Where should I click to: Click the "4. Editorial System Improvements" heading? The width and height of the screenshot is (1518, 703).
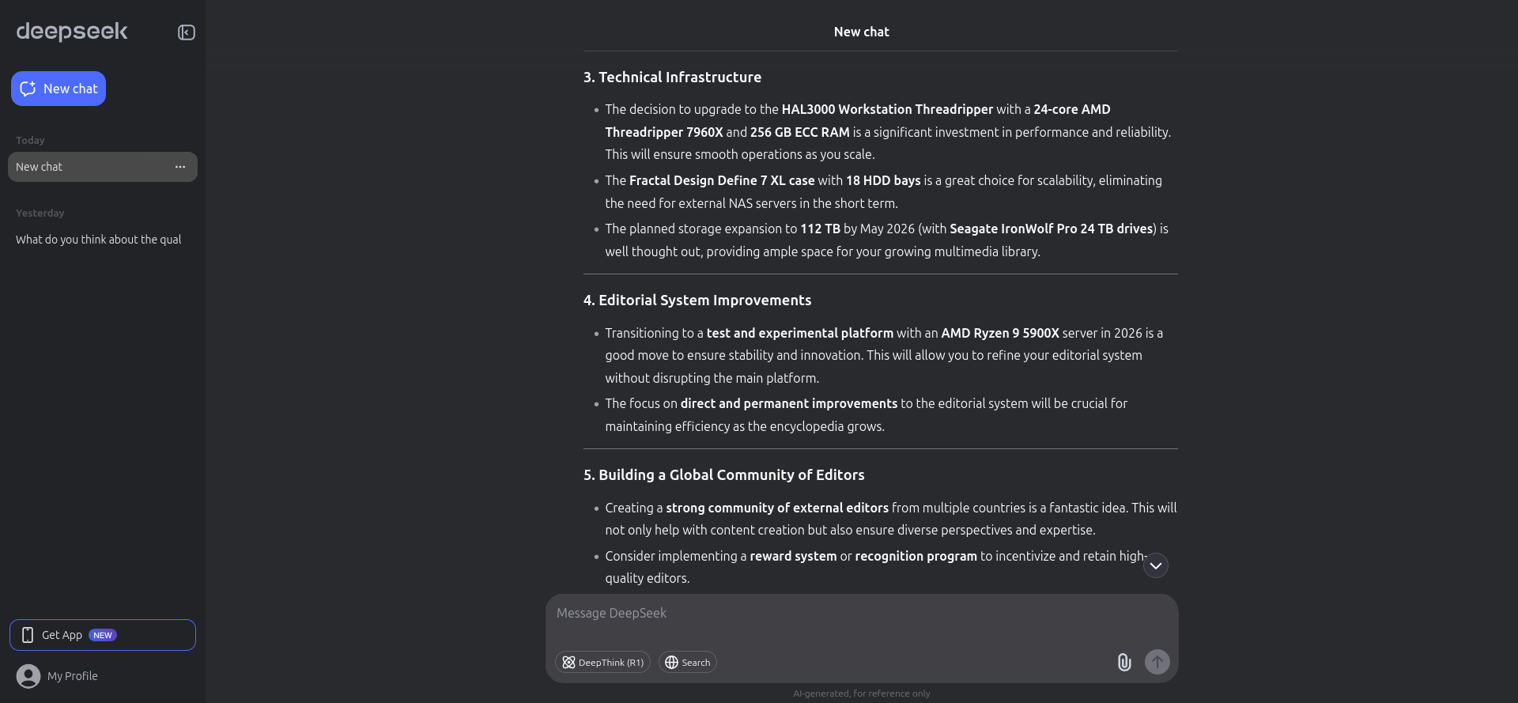697,300
